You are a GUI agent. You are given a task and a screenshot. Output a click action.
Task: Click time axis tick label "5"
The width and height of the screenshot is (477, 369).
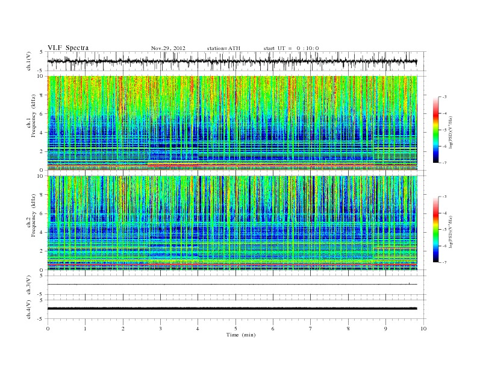(x=235, y=329)
